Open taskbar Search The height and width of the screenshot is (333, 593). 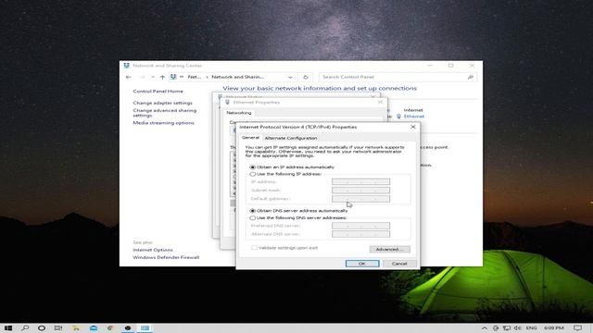click(x=25, y=327)
